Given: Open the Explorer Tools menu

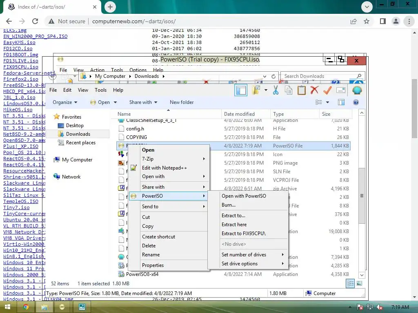Looking at the screenshot, I should pyautogui.click(x=100, y=90).
